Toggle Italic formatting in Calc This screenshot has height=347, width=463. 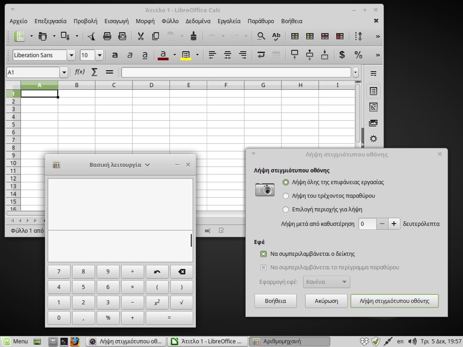pos(130,55)
